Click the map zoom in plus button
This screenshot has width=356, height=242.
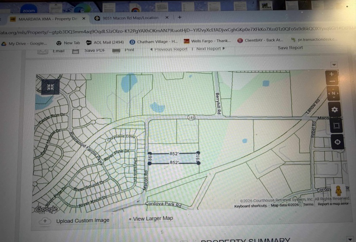click(331, 74)
